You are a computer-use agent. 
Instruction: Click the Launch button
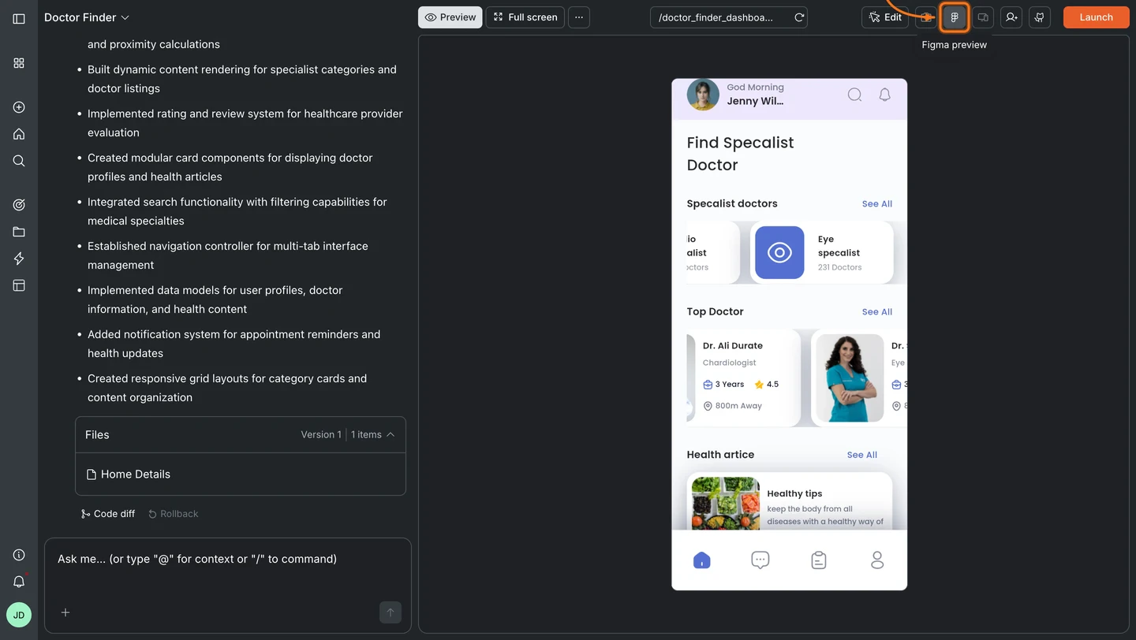tap(1096, 17)
